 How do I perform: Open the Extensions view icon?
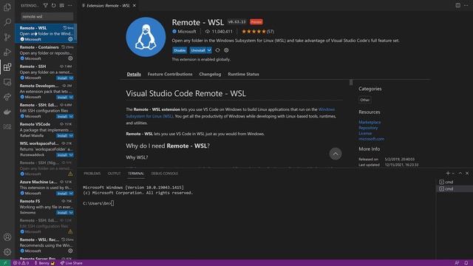click(x=7, y=67)
